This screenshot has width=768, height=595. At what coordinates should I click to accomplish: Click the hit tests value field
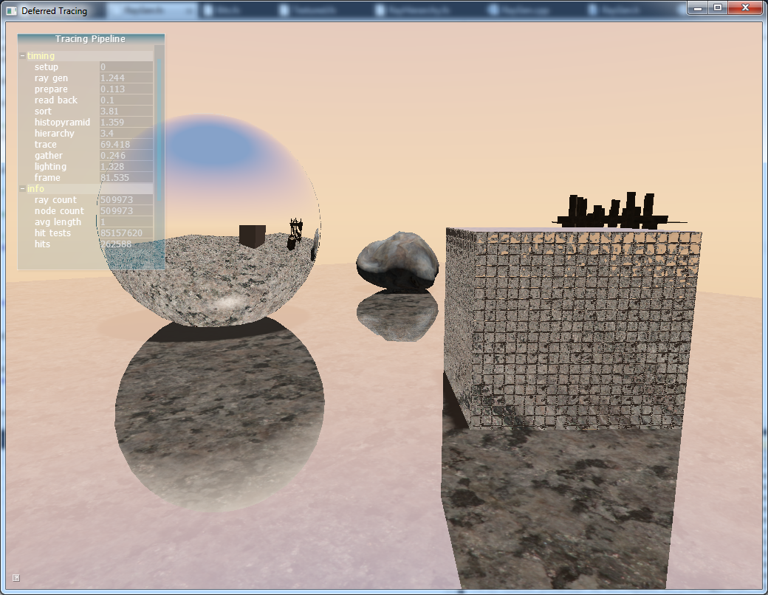click(126, 233)
